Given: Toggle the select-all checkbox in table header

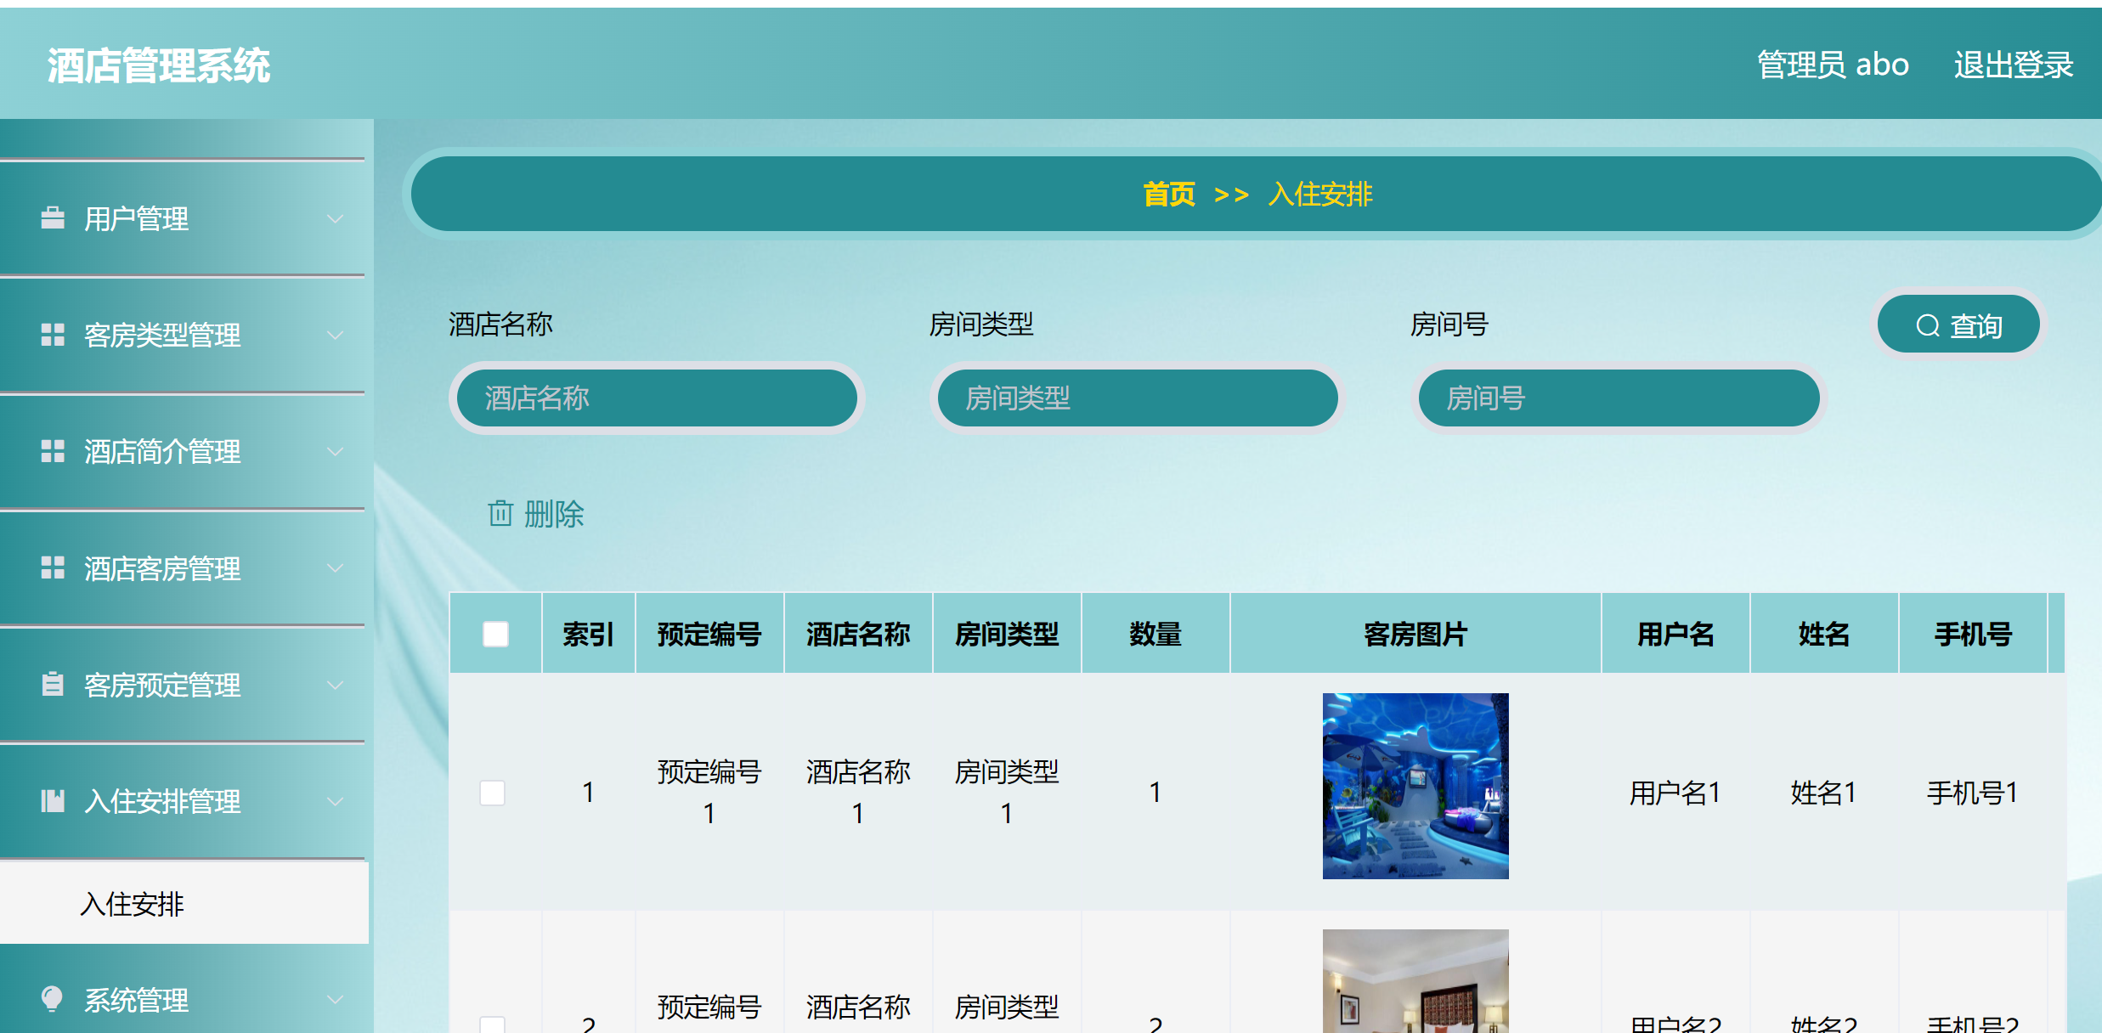Looking at the screenshot, I should point(495,634).
